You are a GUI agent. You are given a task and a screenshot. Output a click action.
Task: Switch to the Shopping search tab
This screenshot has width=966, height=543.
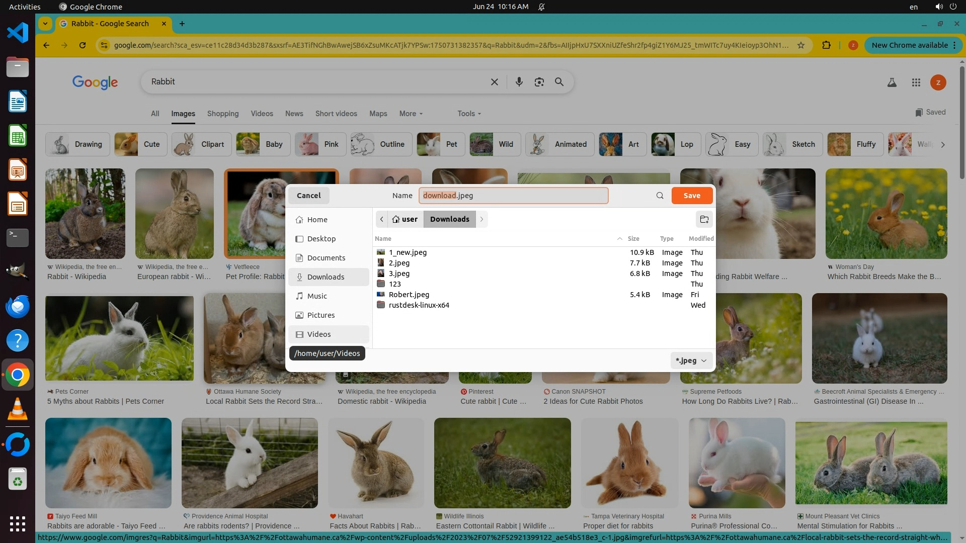pyautogui.click(x=223, y=114)
